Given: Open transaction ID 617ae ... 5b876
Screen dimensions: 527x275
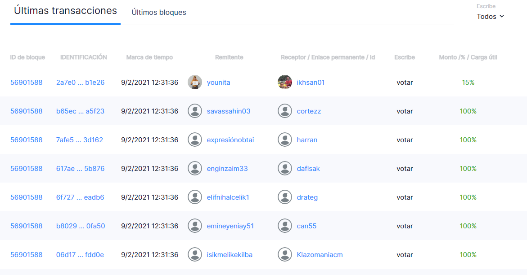Looking at the screenshot, I should (80, 169).
